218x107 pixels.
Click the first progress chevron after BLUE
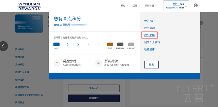(x=68, y=45)
